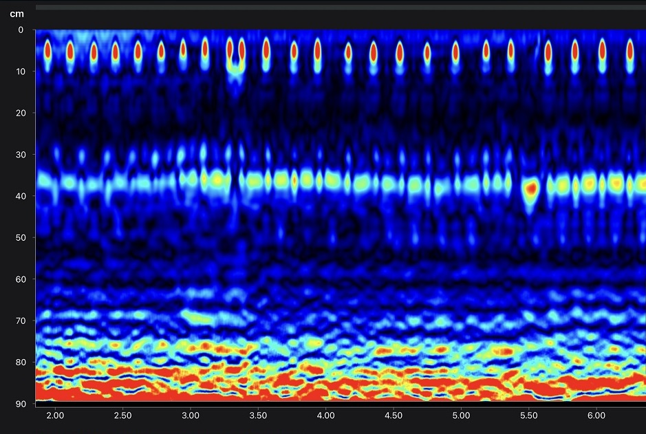Viewport: 646px width, 434px height.
Task: Click the red reflection at 5.50 distance, 38 cm depth
Action: click(530, 186)
